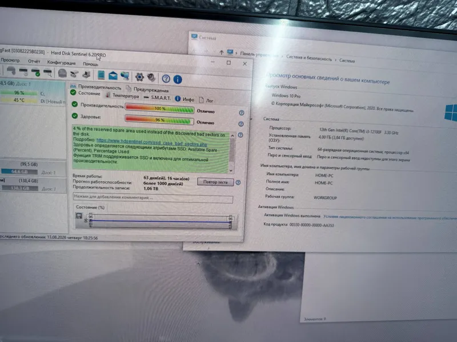Viewport: 457px width, 342px height.
Task: Click the Повтор теста button
Action: [x=215, y=182]
